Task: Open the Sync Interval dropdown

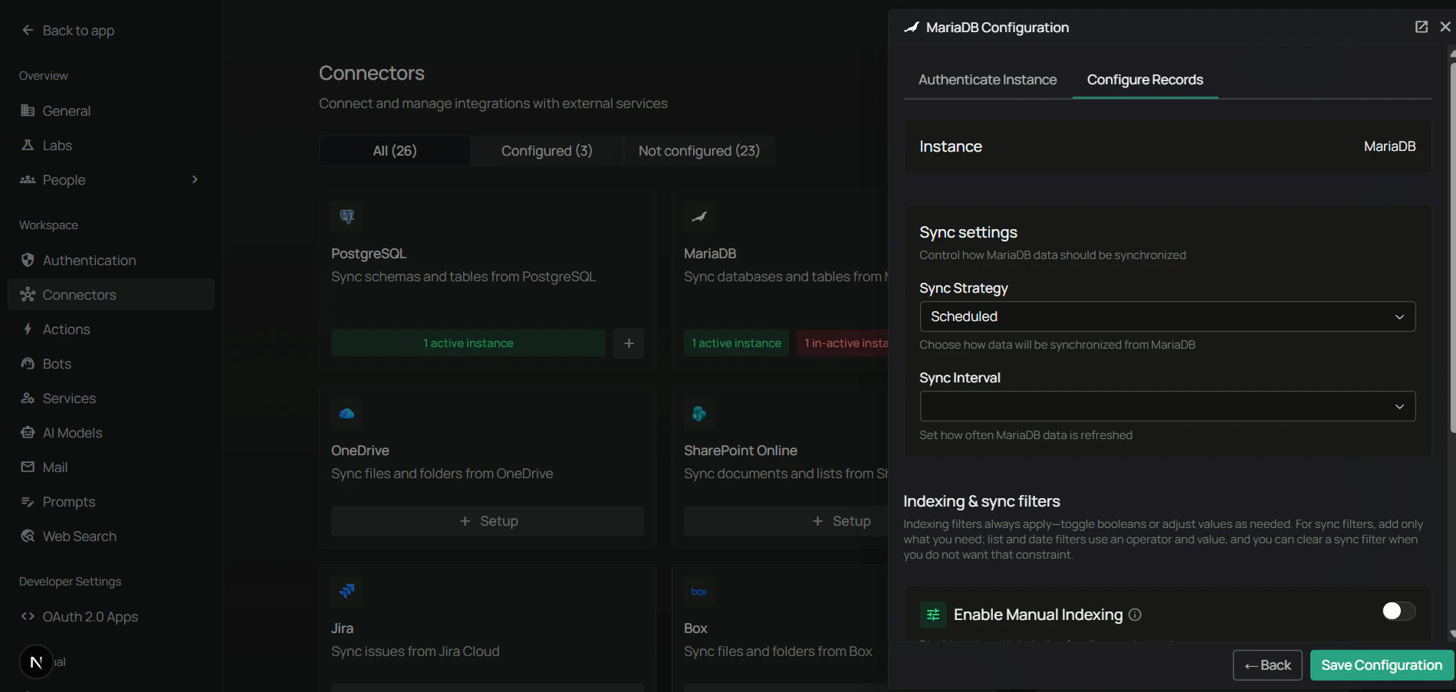Action: [1167, 406]
